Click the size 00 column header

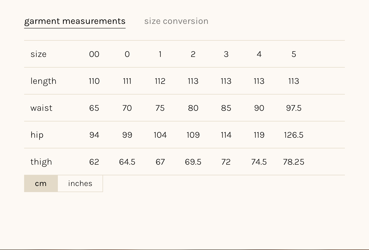(x=94, y=54)
